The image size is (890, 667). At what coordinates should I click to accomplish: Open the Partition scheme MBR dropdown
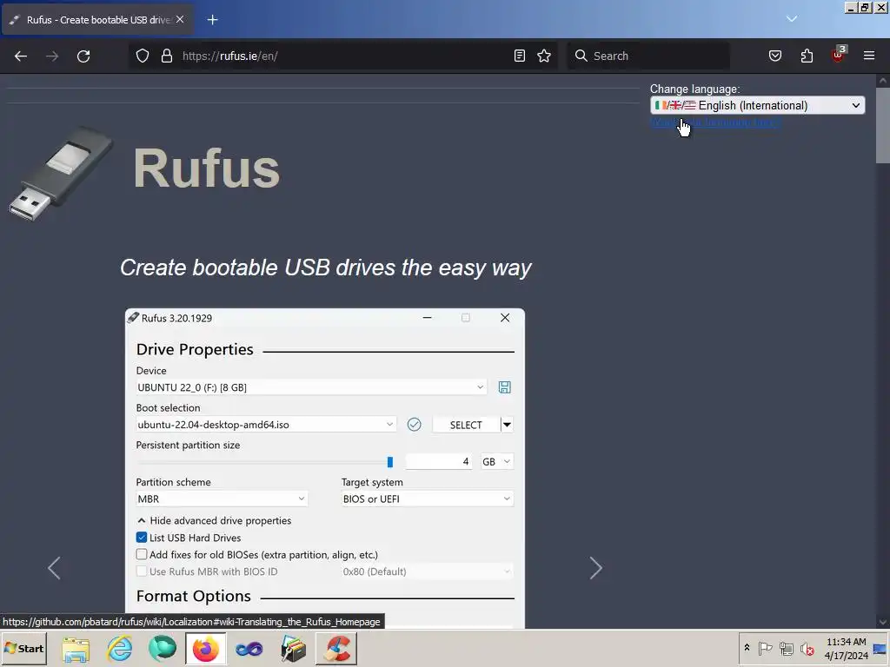click(x=222, y=499)
